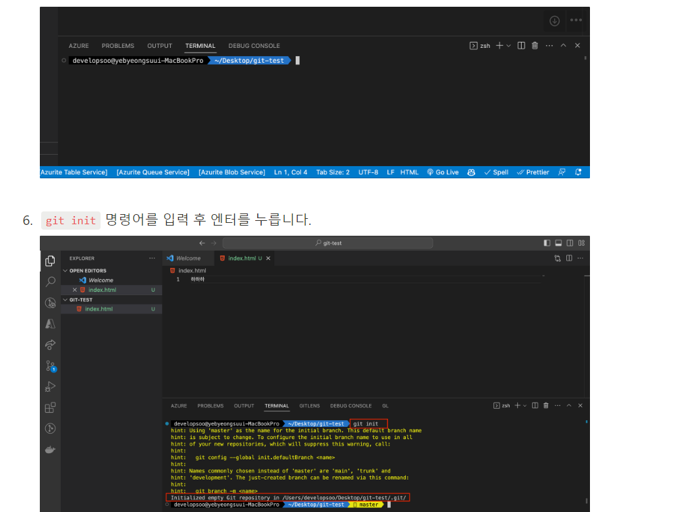This screenshot has width=673, height=512.
Task: Select the zsh terminal label in upper panel
Action: pos(480,45)
